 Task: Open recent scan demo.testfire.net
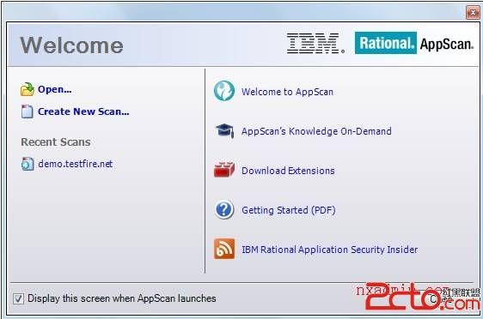point(76,164)
